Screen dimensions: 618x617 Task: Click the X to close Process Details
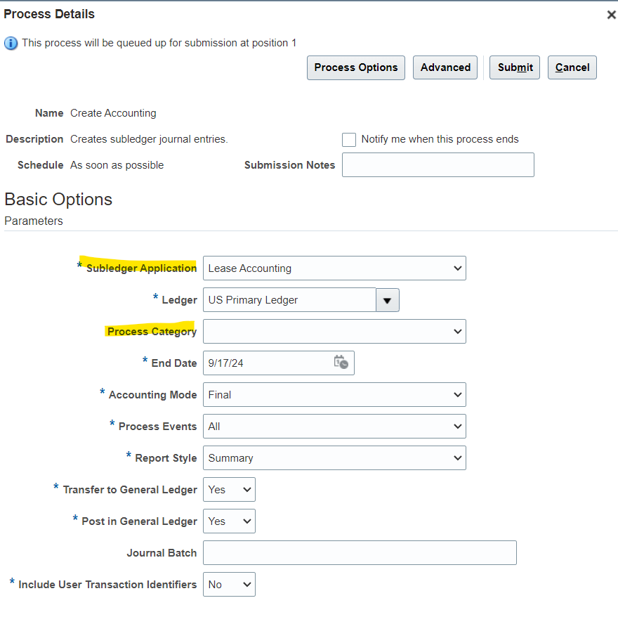[611, 14]
